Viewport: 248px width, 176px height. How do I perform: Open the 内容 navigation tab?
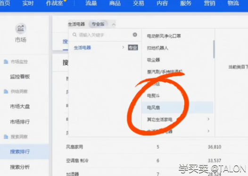point(162,3)
